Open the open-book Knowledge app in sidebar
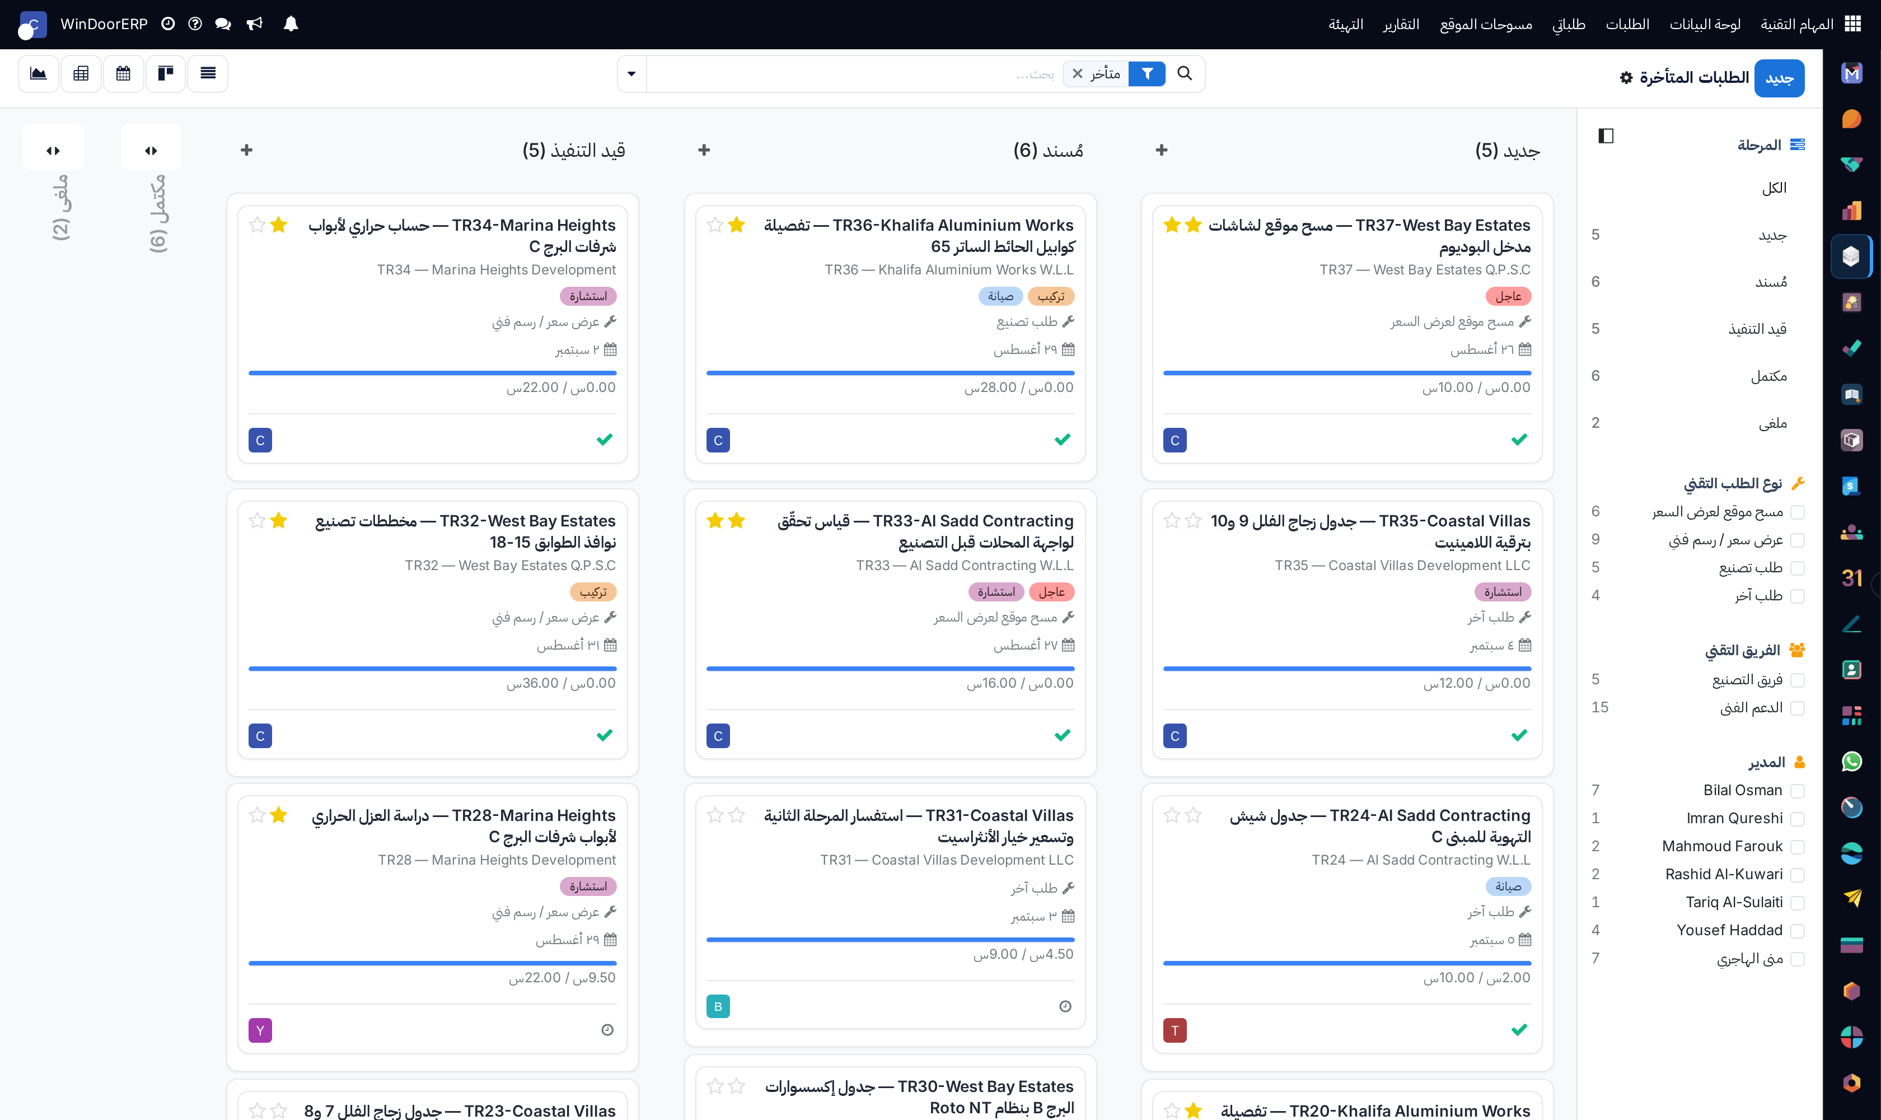 1851,394
